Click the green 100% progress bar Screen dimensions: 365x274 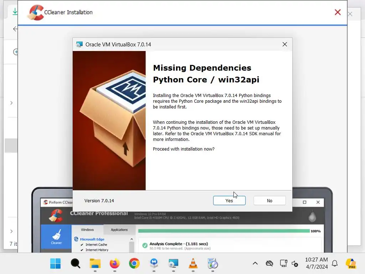click(224, 231)
